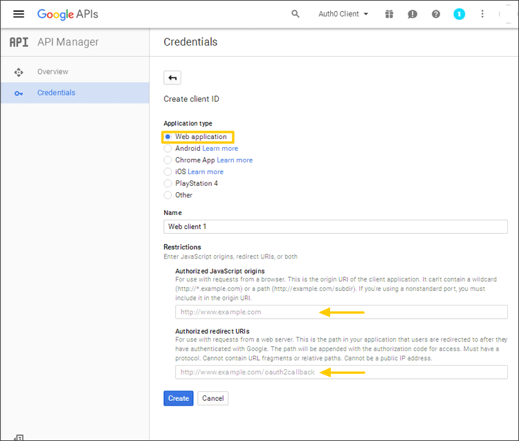The width and height of the screenshot is (519, 441).
Task: Click the feedback speech bubble icon
Action: [x=412, y=14]
